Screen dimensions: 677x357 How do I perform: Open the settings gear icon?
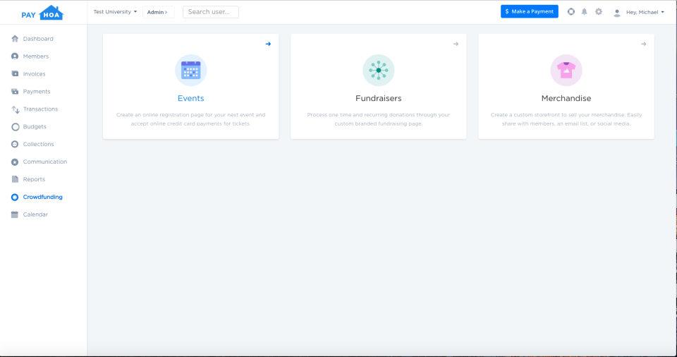click(599, 12)
